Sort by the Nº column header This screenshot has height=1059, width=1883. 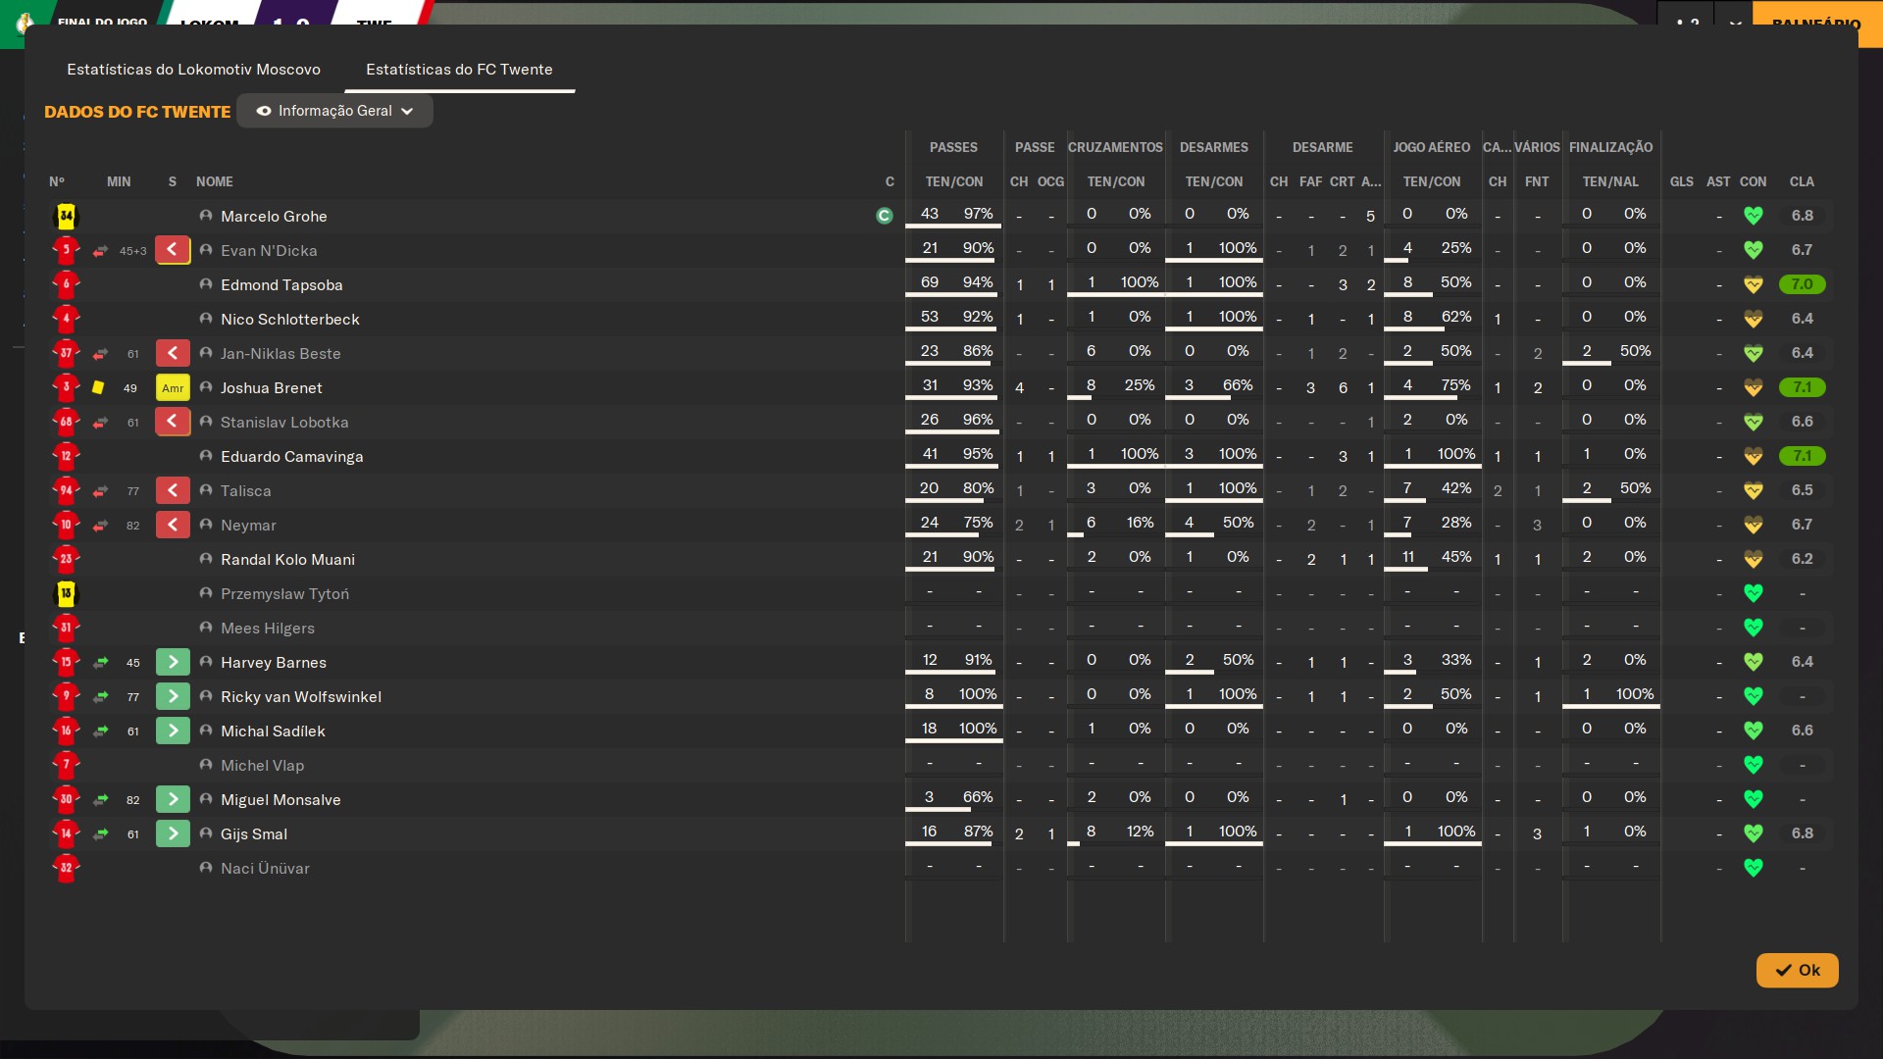pos(57,181)
